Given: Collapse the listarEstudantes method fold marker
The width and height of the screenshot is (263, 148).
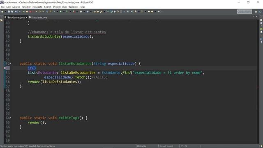Looking at the screenshot, I should [x=10, y=63].
